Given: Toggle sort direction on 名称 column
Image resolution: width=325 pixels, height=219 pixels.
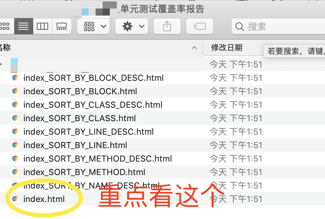Looking at the screenshot, I should tap(194, 47).
